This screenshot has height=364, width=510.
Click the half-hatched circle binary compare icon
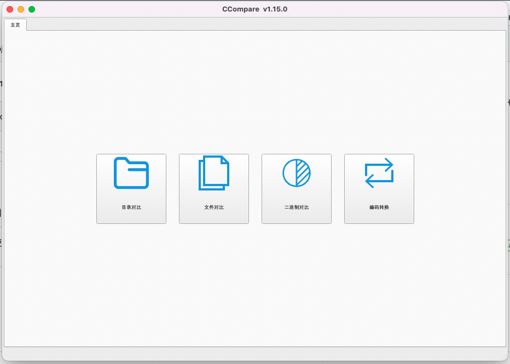tap(297, 173)
